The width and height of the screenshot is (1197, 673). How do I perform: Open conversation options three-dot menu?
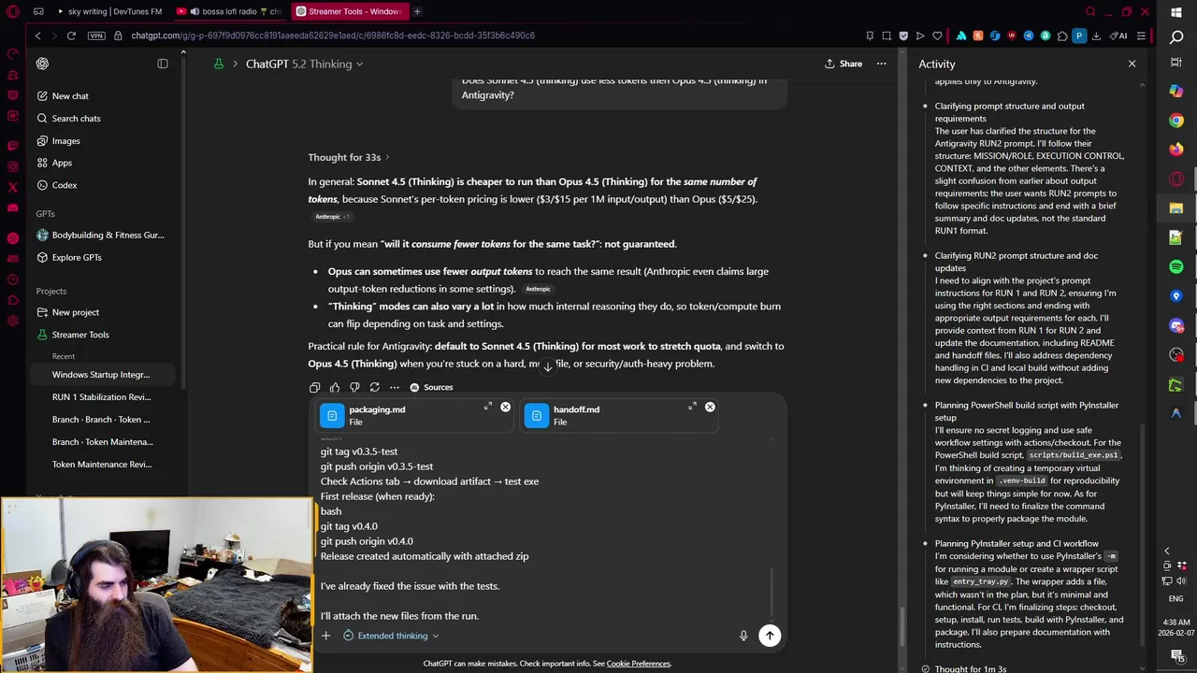pyautogui.click(x=881, y=64)
